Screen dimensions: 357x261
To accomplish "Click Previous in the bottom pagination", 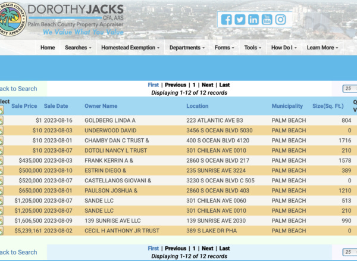I will (x=176, y=248).
